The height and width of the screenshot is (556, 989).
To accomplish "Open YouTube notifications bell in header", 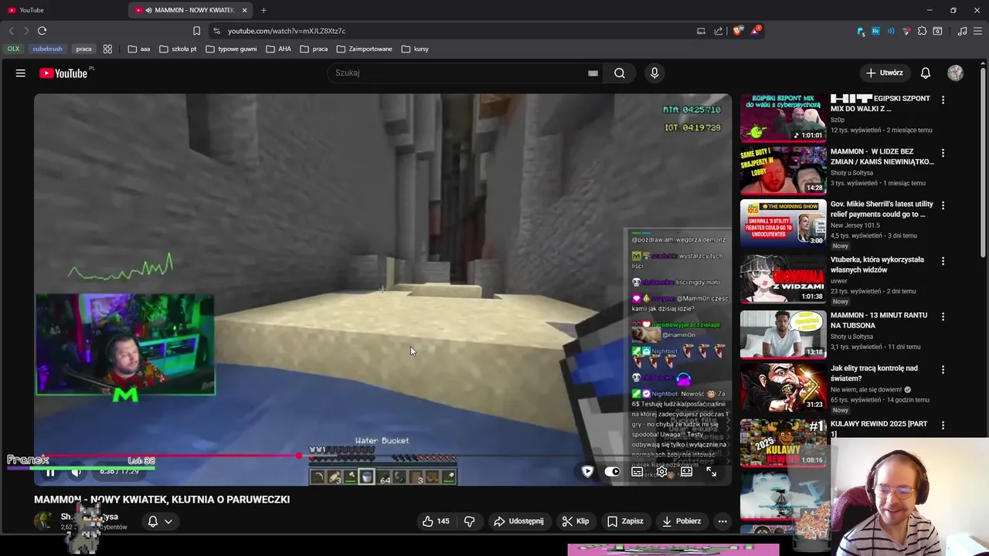I will (x=926, y=73).
